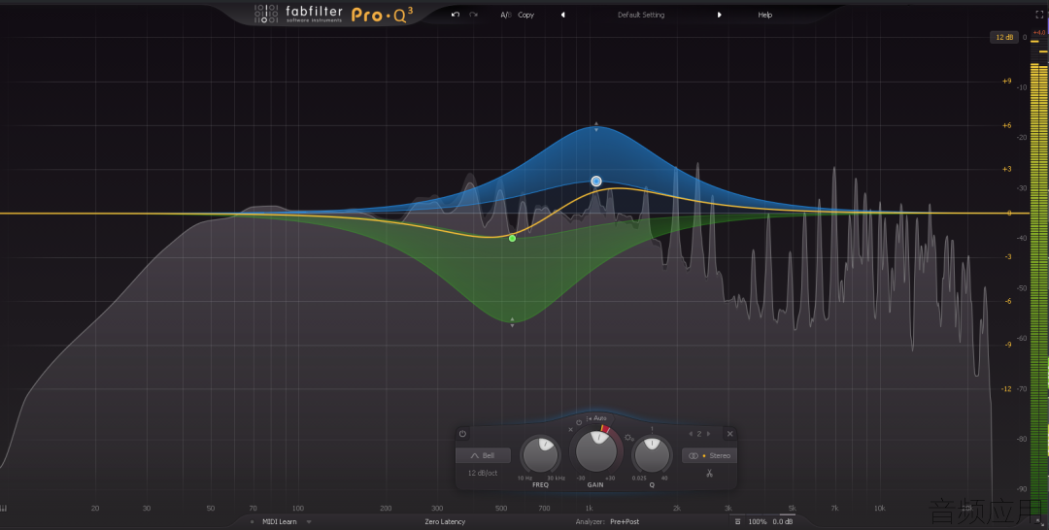Bypass the selected band with power button

tap(462, 434)
